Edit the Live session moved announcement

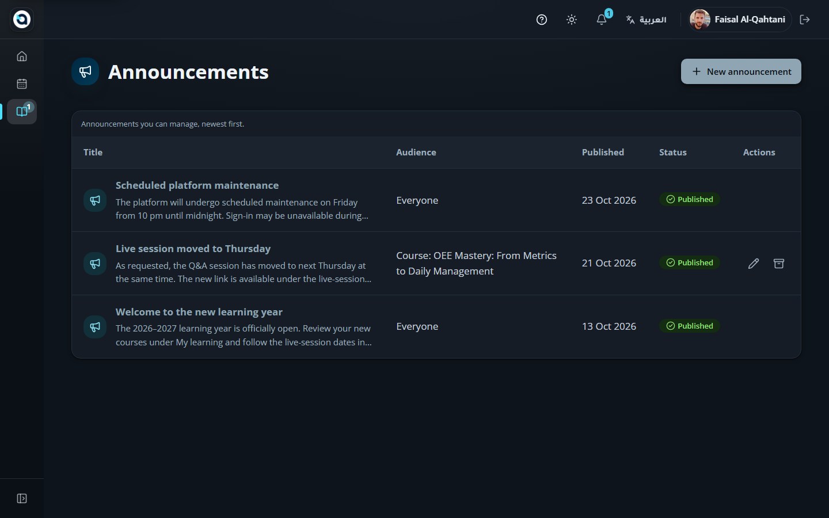754,264
